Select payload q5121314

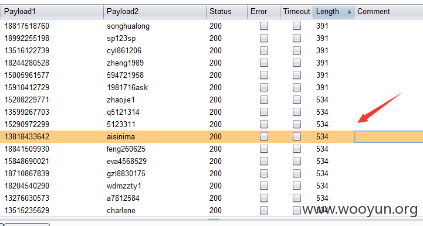(x=123, y=112)
